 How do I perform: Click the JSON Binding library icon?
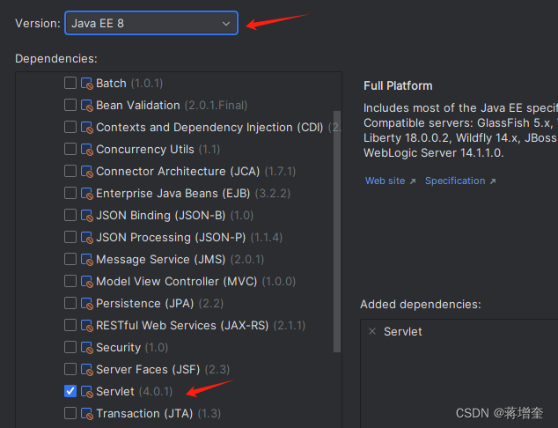(87, 216)
